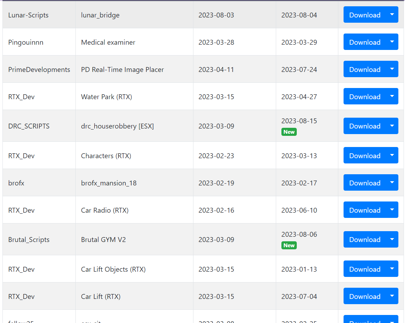The image size is (405, 323).
Task: Click the Car Lift Objects (RTX) name
Action: click(x=113, y=269)
